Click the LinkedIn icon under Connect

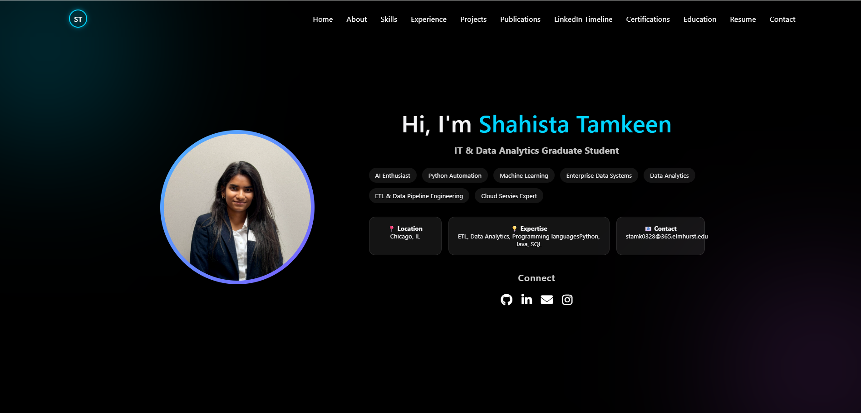pos(526,299)
